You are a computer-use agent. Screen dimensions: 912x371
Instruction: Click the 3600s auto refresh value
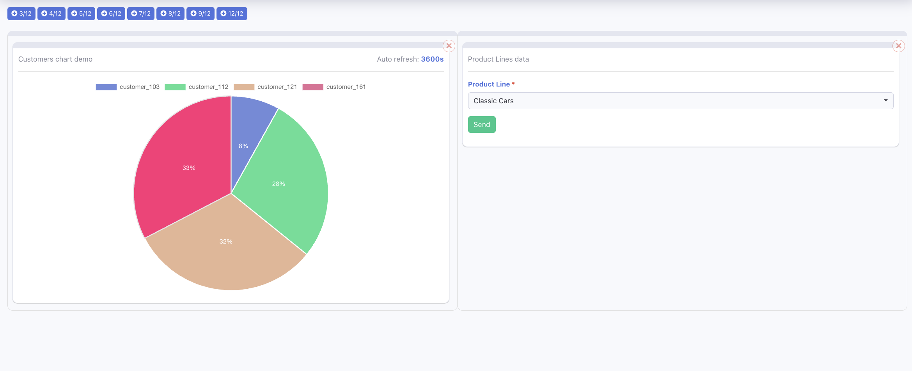click(432, 59)
